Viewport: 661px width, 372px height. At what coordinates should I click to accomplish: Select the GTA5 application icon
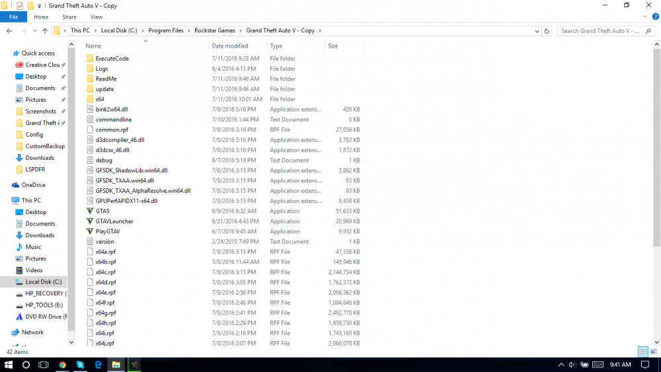pyautogui.click(x=90, y=211)
